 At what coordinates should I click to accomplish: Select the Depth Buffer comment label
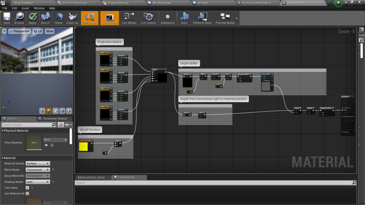tap(189, 63)
